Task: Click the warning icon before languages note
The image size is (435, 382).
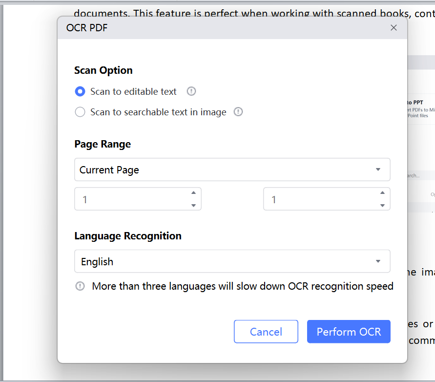Action: tap(80, 286)
